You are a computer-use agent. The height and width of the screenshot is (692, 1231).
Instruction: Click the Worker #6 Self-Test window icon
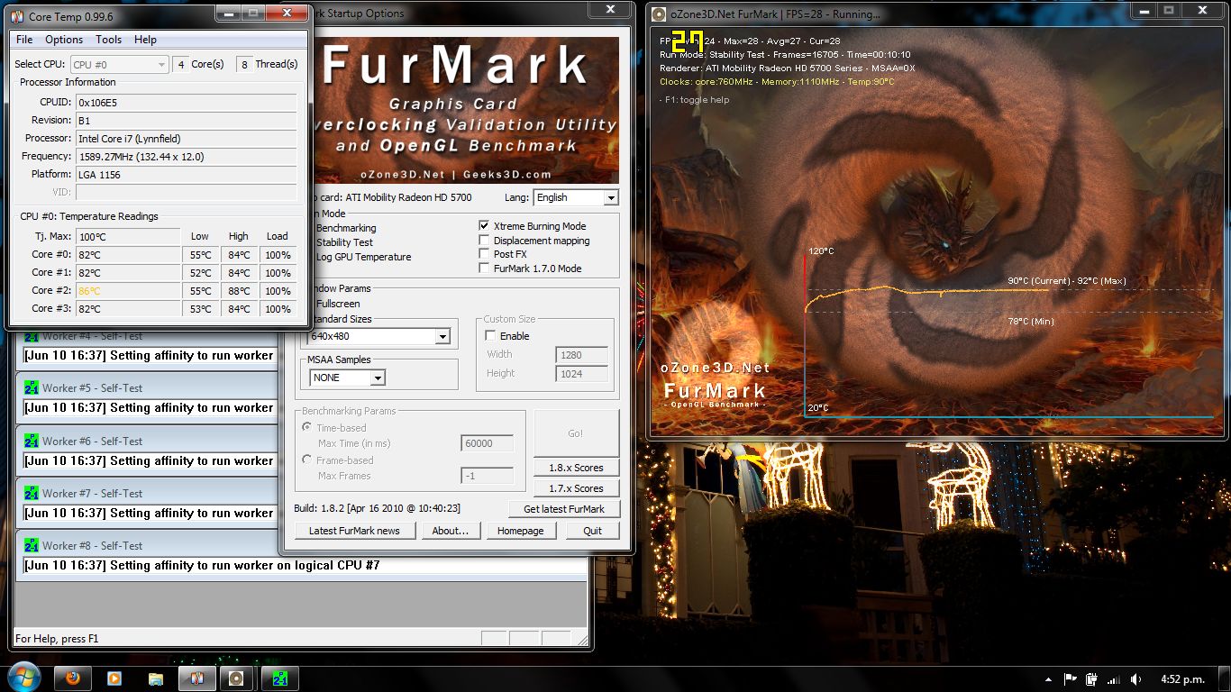[x=32, y=442]
